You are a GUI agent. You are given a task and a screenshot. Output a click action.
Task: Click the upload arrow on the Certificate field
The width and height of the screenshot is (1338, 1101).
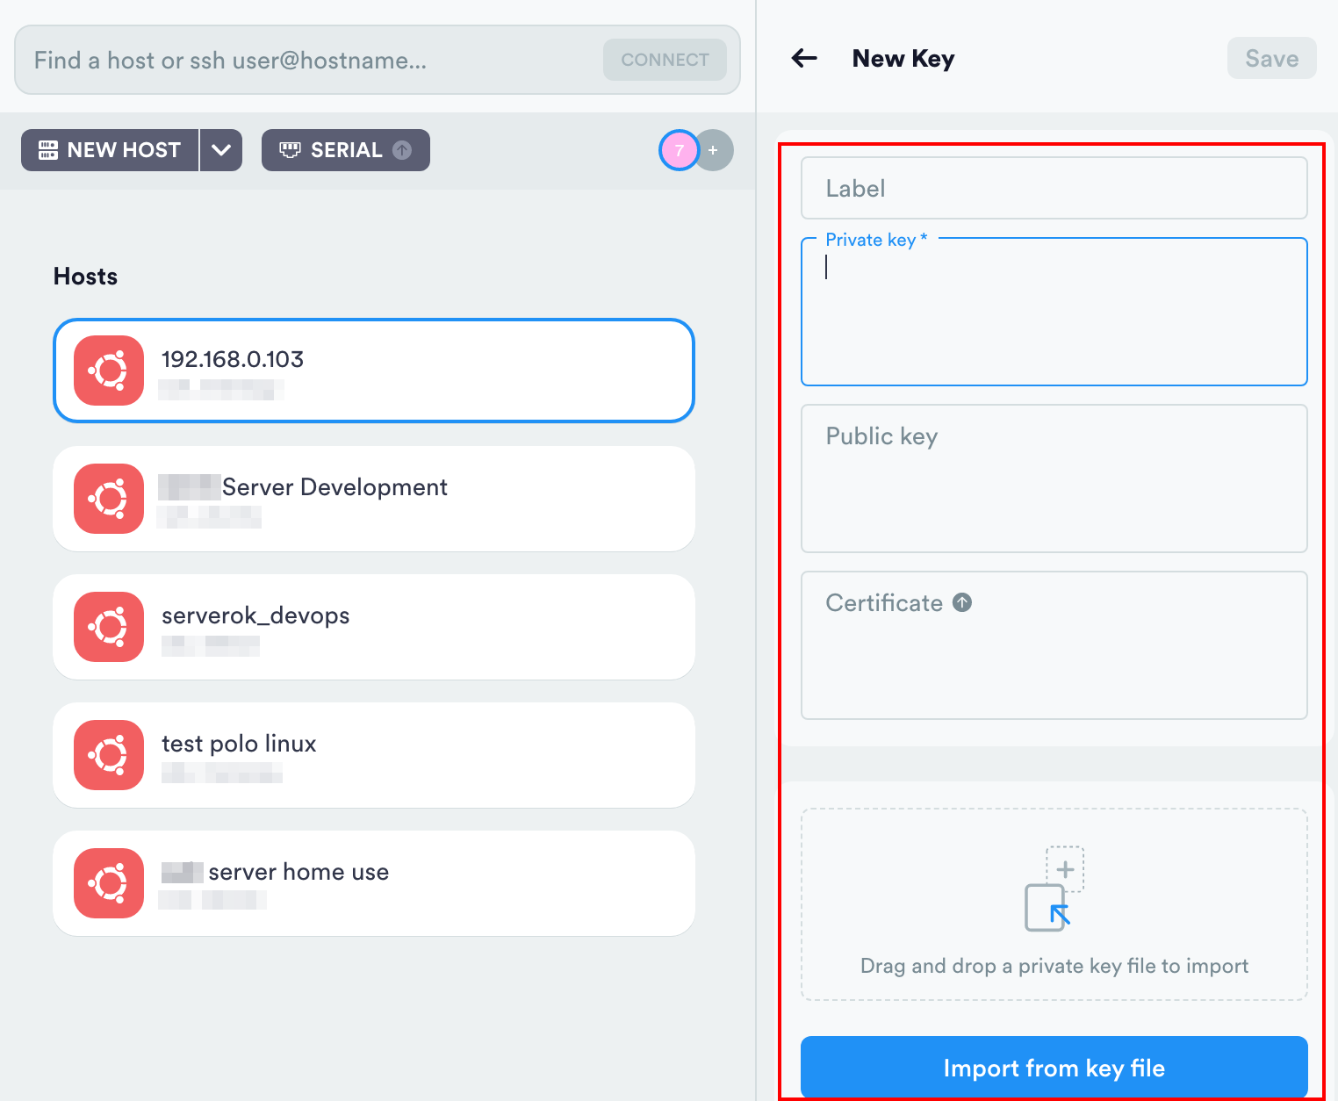(x=962, y=602)
